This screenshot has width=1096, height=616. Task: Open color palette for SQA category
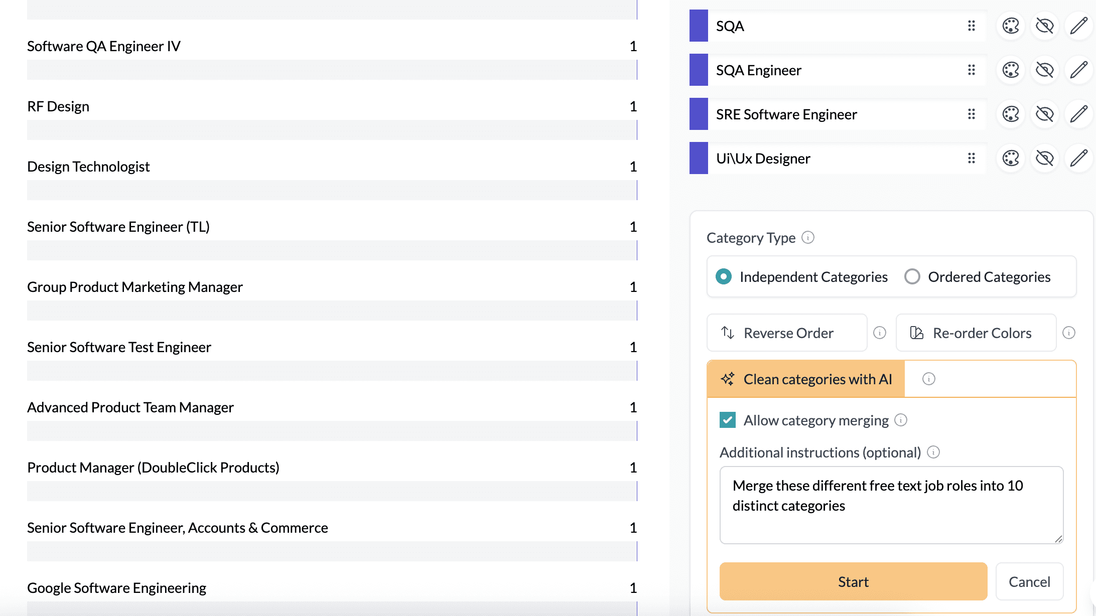(1010, 25)
